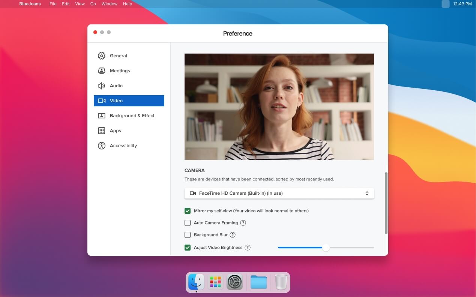Open the Window menu
This screenshot has height=297, width=476.
[x=109, y=4]
